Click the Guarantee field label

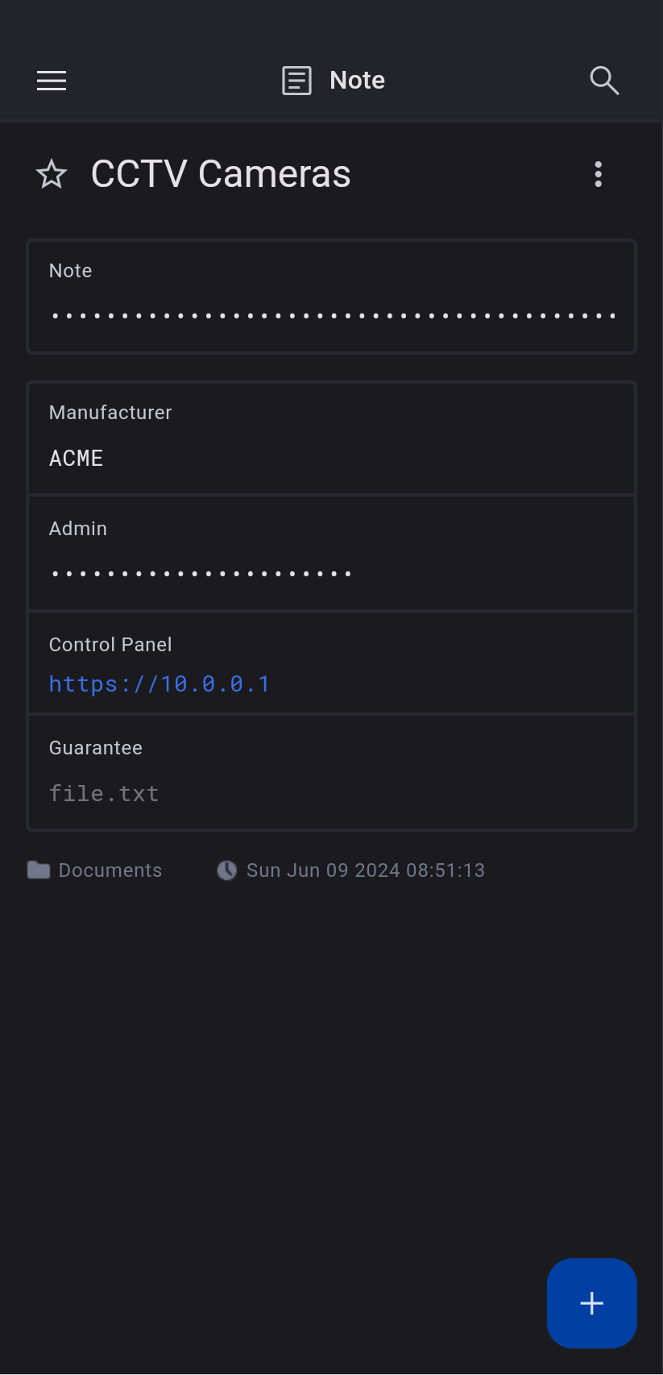click(x=96, y=748)
